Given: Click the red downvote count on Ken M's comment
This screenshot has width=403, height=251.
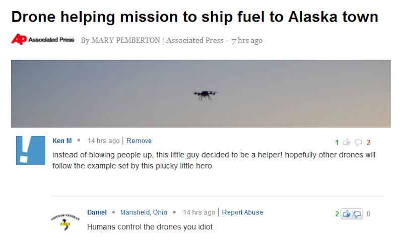Looking at the screenshot, I should [368, 142].
